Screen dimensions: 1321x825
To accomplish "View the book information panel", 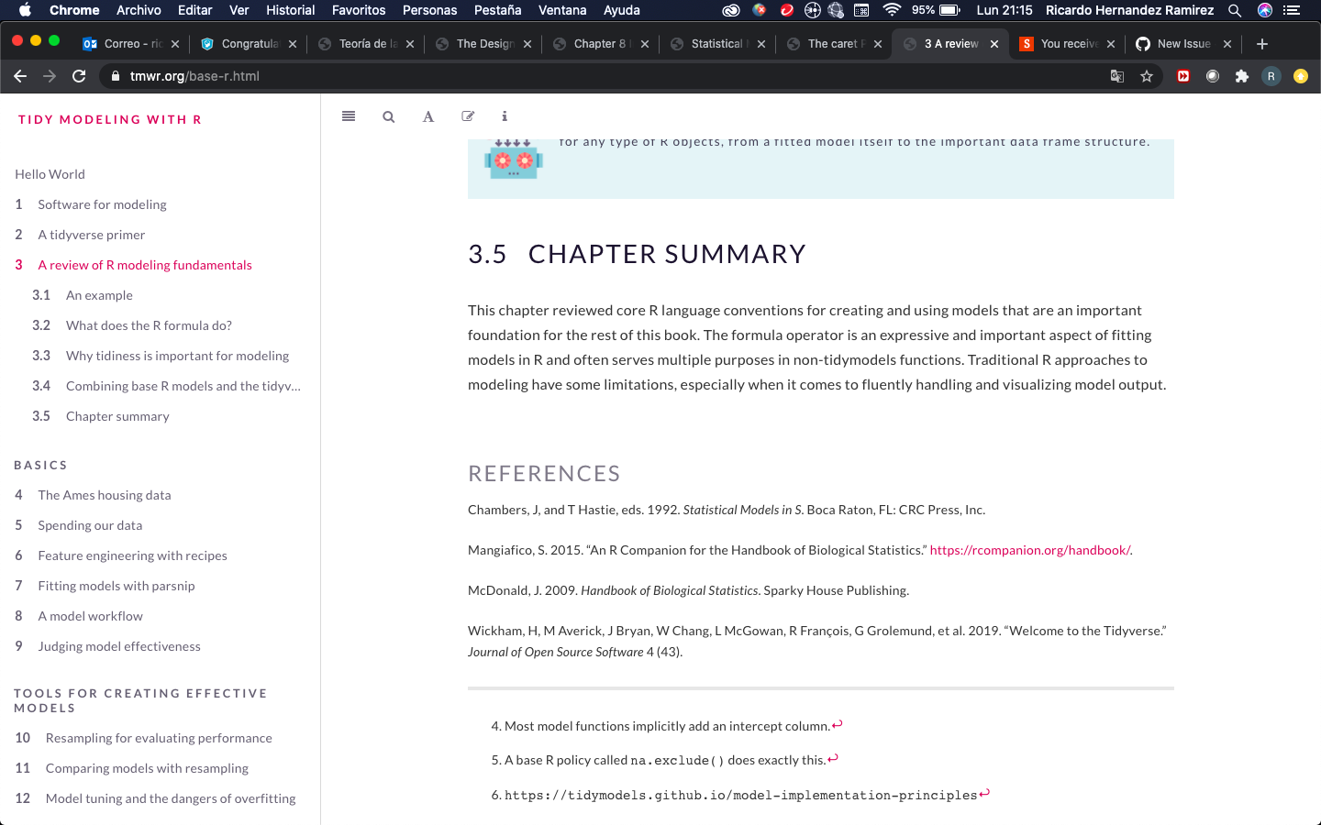I will [504, 116].
